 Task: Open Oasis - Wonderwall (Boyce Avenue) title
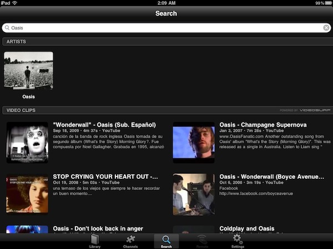[x=272, y=177]
